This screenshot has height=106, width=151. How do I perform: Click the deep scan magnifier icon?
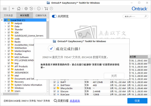(55, 101)
